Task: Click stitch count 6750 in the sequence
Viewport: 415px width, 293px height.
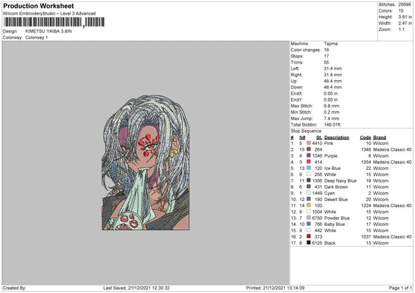Action: point(317,218)
